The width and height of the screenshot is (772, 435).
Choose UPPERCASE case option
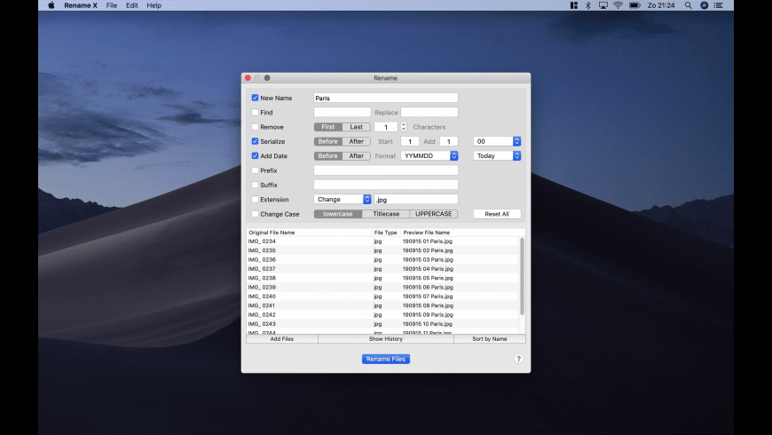[x=434, y=214]
